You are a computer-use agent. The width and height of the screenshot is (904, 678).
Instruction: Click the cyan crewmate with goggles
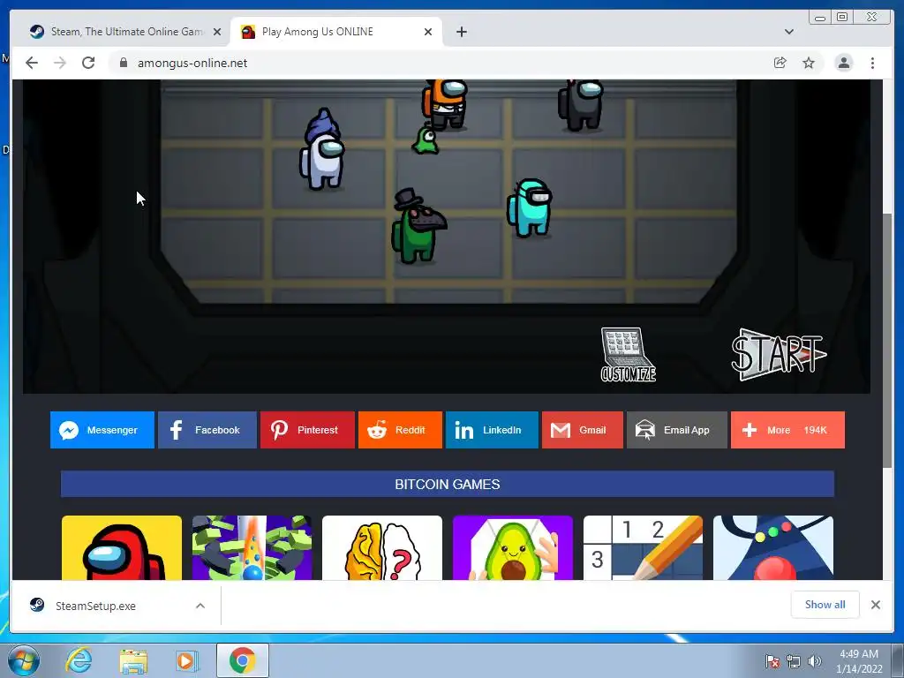point(530,208)
